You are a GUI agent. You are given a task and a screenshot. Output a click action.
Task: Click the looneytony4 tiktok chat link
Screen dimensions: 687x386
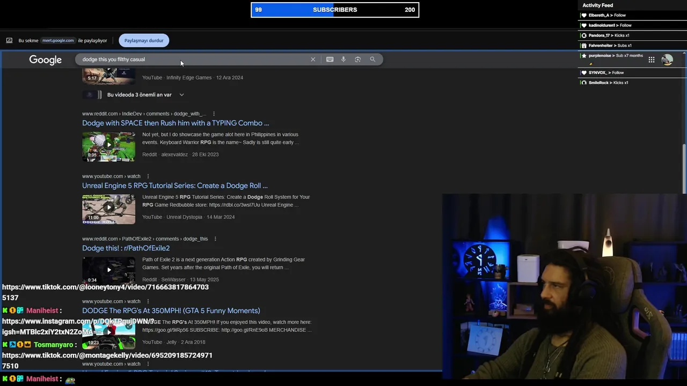click(105, 292)
